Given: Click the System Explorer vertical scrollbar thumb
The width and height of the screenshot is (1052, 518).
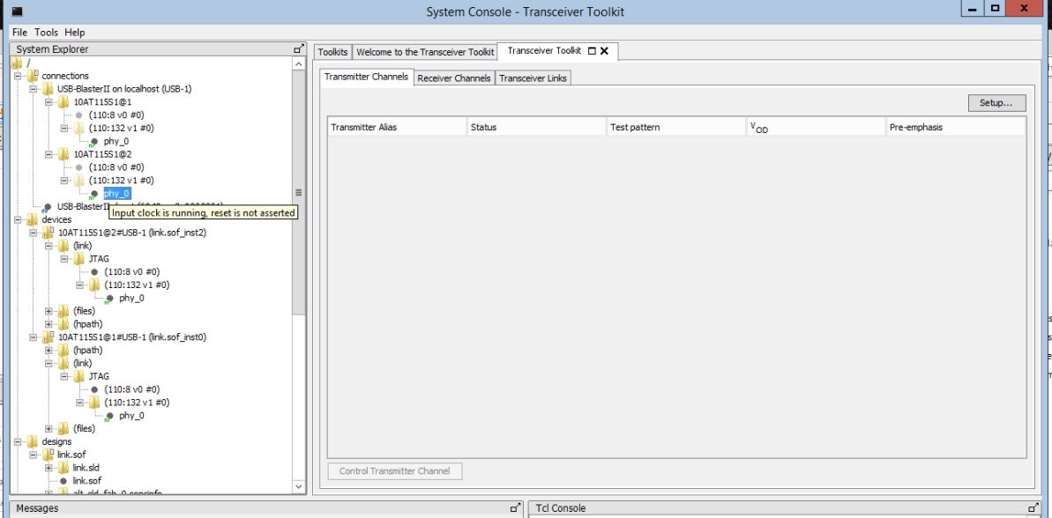Looking at the screenshot, I should [299, 192].
